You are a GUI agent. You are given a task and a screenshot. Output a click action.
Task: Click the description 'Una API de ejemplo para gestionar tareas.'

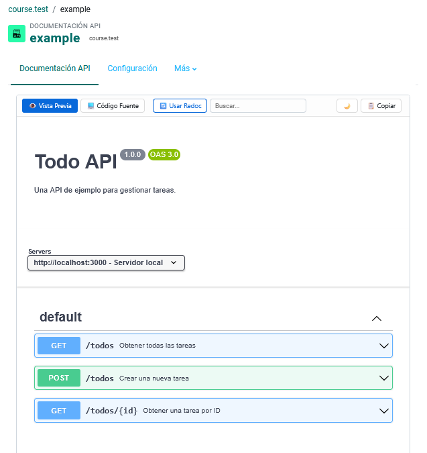pyautogui.click(x=105, y=190)
